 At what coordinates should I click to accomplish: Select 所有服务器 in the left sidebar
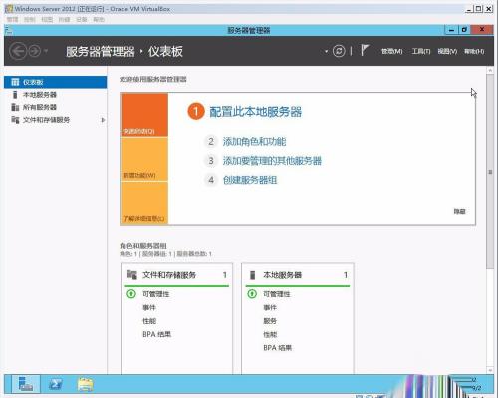pyautogui.click(x=55, y=107)
